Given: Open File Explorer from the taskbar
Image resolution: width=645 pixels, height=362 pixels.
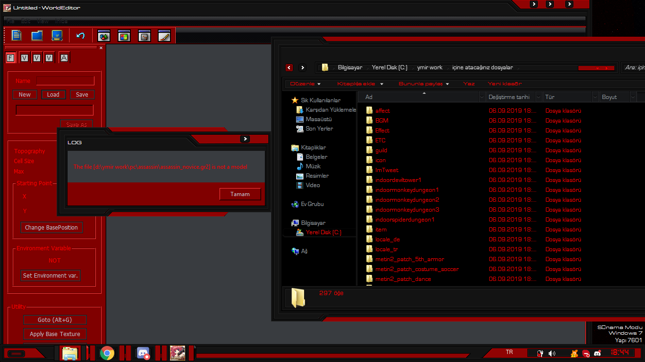Looking at the screenshot, I should 69,353.
